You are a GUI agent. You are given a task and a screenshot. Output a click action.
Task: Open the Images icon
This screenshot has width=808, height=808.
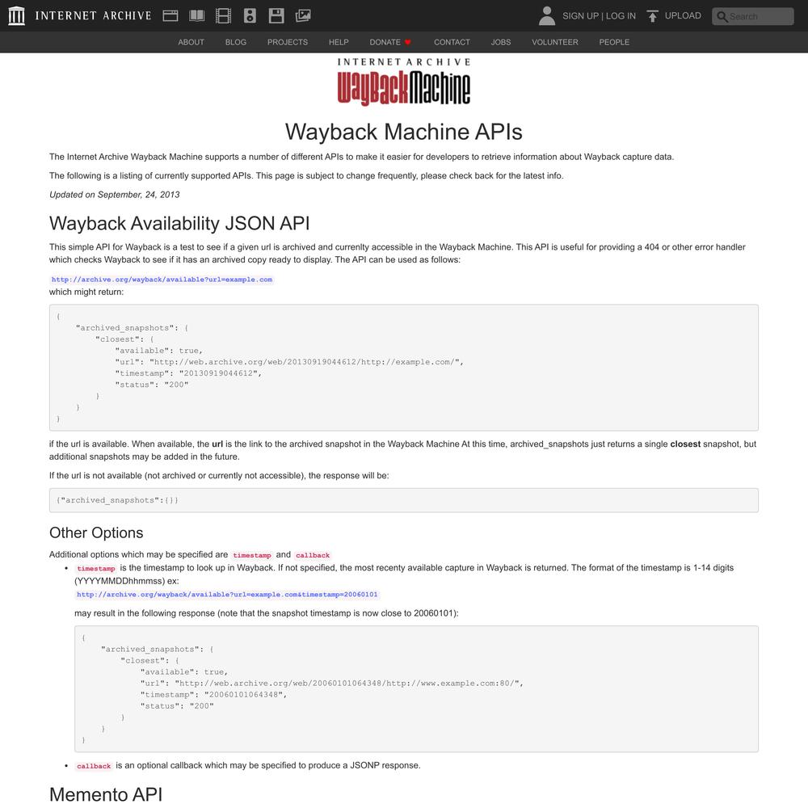(303, 16)
